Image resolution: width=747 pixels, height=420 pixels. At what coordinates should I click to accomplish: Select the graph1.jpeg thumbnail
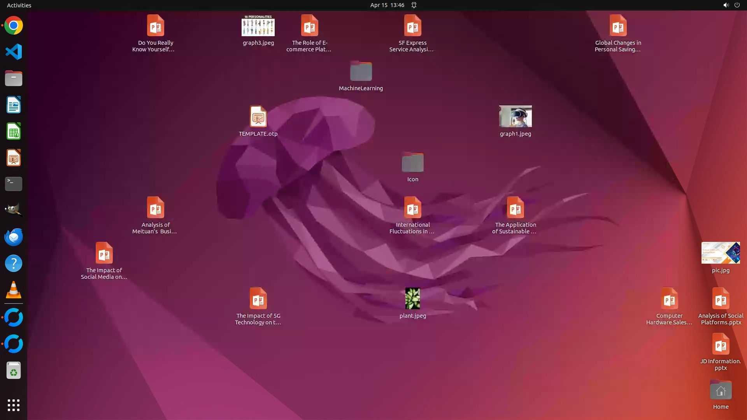(x=515, y=116)
